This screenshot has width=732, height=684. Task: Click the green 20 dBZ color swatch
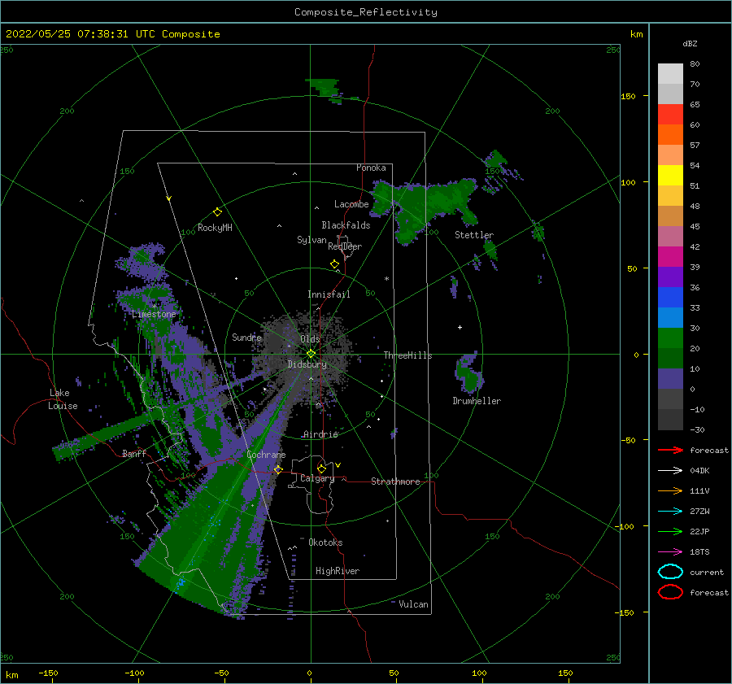(x=670, y=338)
